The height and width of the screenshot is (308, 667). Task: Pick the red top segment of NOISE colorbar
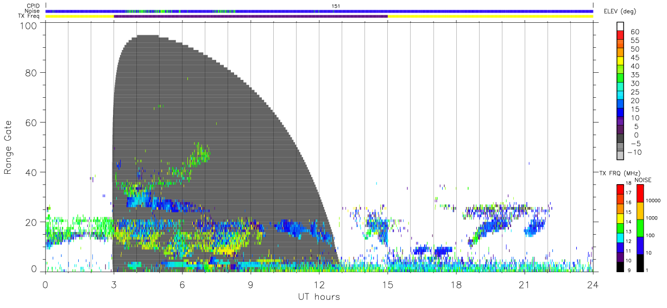pos(640,193)
